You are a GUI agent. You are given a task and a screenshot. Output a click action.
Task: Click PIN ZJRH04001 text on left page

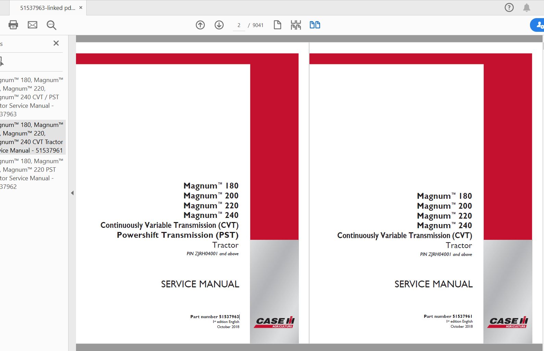(x=213, y=254)
